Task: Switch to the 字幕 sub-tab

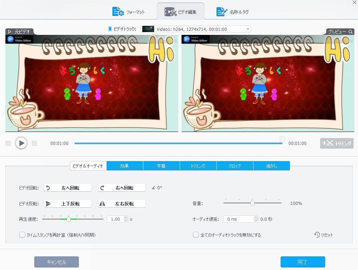Action: [161, 166]
